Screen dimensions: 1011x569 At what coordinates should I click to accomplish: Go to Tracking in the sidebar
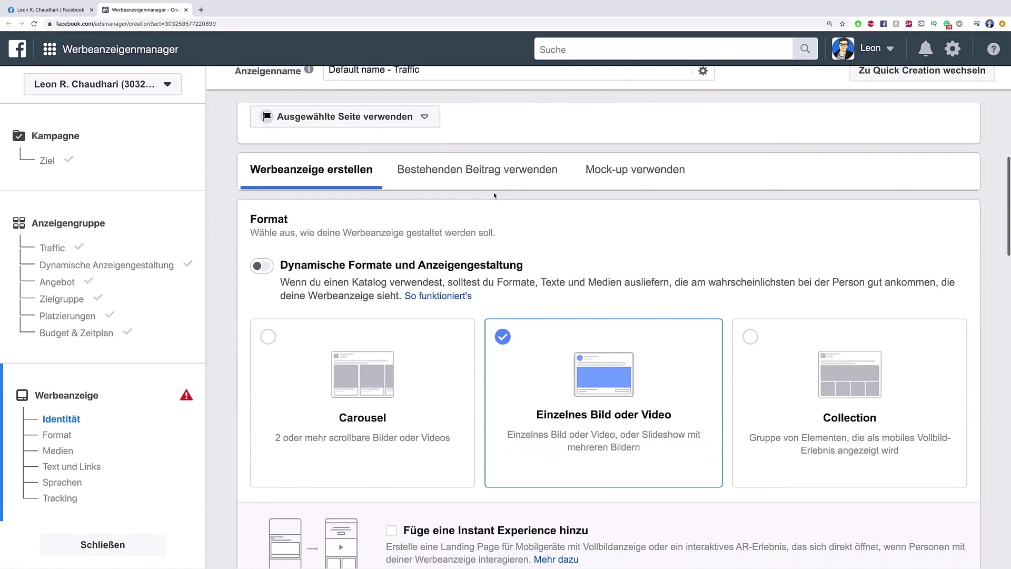pos(60,498)
